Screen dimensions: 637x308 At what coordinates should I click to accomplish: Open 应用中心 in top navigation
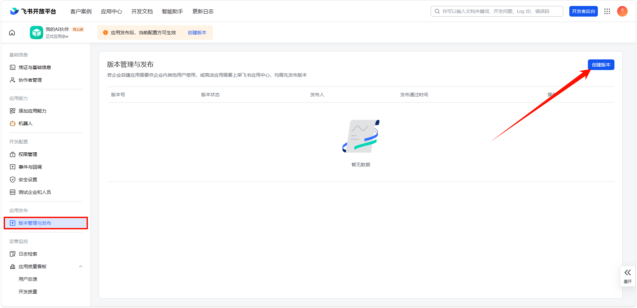tap(111, 11)
